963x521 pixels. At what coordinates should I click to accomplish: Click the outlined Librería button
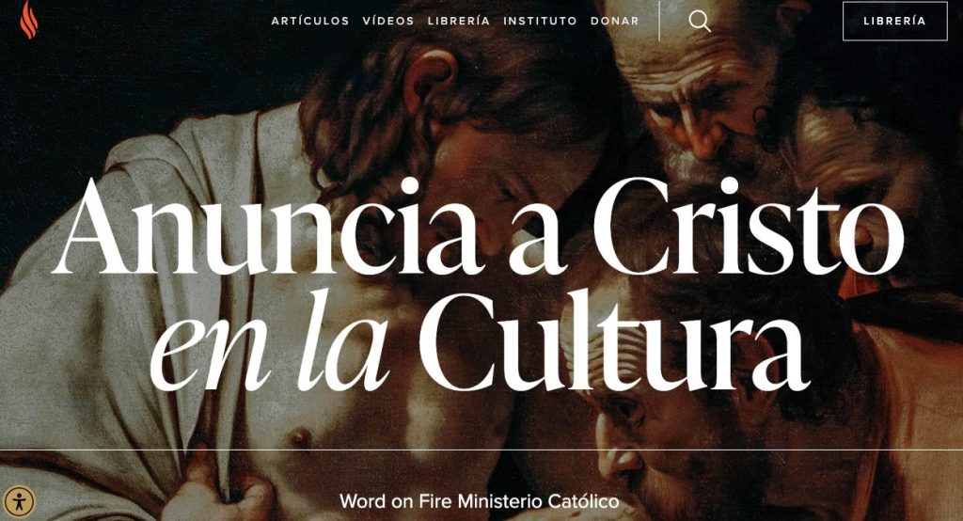coord(895,21)
